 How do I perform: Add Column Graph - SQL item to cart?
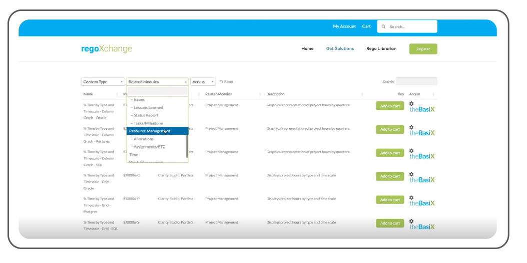click(390, 153)
